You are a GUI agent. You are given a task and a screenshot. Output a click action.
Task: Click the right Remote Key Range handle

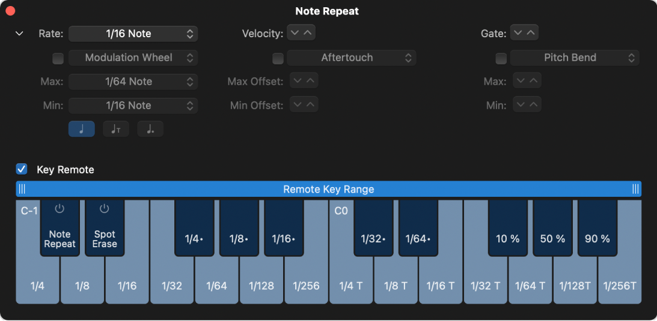pos(635,189)
